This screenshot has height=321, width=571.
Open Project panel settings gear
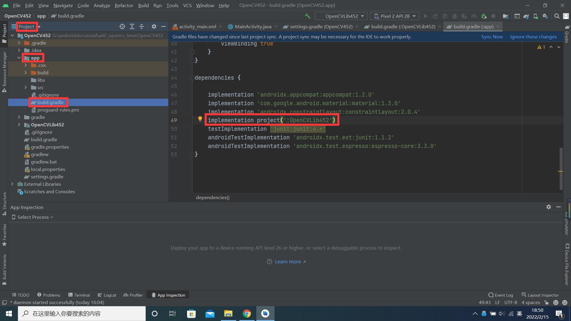click(x=154, y=26)
